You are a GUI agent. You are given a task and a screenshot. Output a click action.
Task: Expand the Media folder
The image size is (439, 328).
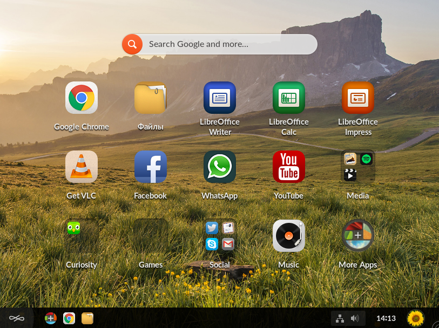[x=358, y=167]
